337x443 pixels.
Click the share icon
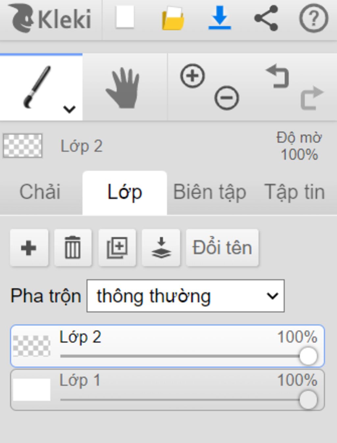pyautogui.click(x=266, y=18)
